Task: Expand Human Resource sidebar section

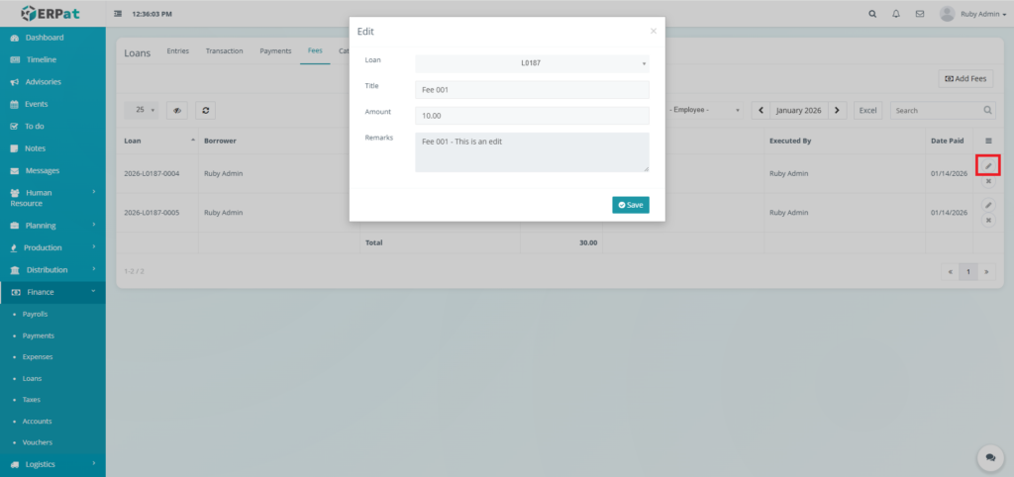Action: coord(53,198)
